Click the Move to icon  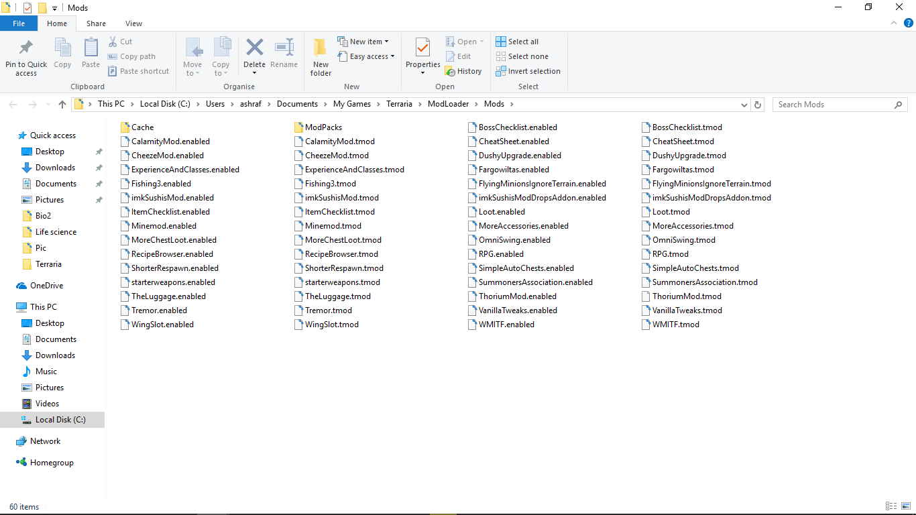193,48
